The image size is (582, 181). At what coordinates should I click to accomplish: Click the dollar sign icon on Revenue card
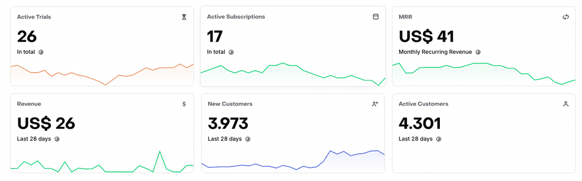pos(184,104)
